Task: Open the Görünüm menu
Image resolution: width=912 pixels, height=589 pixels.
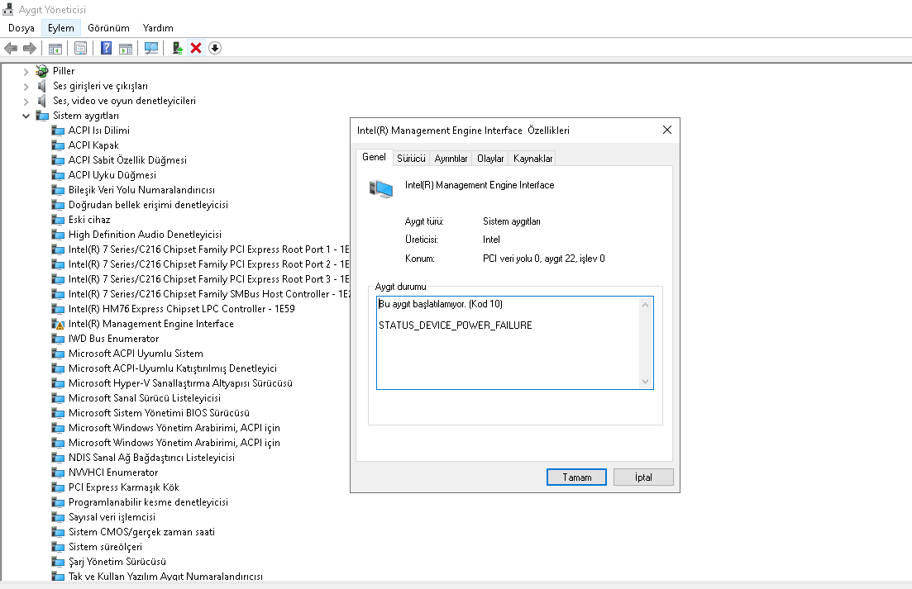Action: (108, 28)
